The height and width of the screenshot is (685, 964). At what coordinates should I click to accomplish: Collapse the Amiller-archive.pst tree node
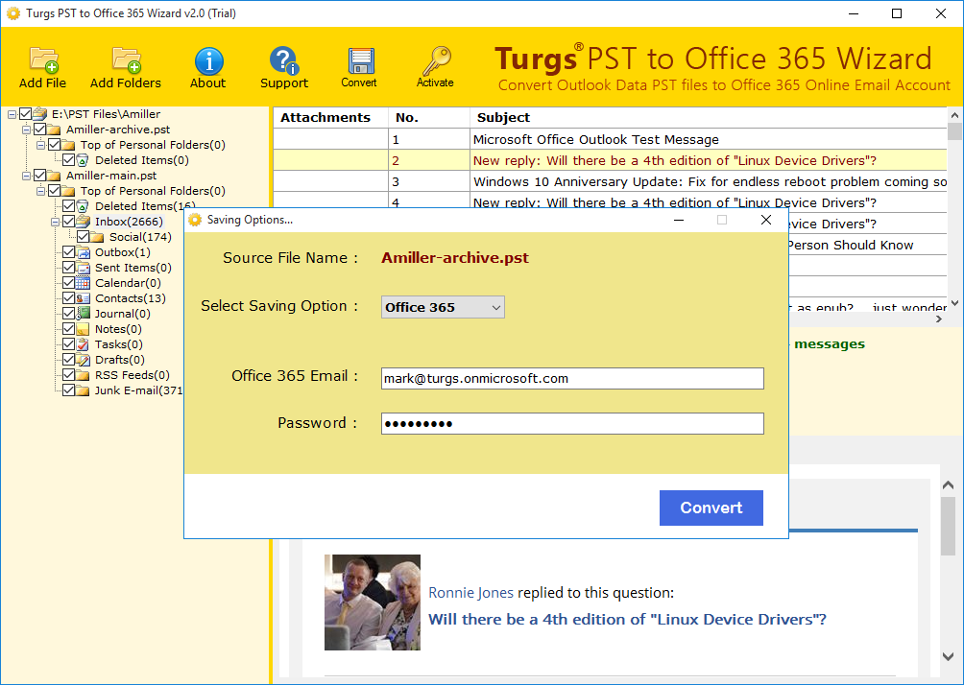(x=27, y=130)
